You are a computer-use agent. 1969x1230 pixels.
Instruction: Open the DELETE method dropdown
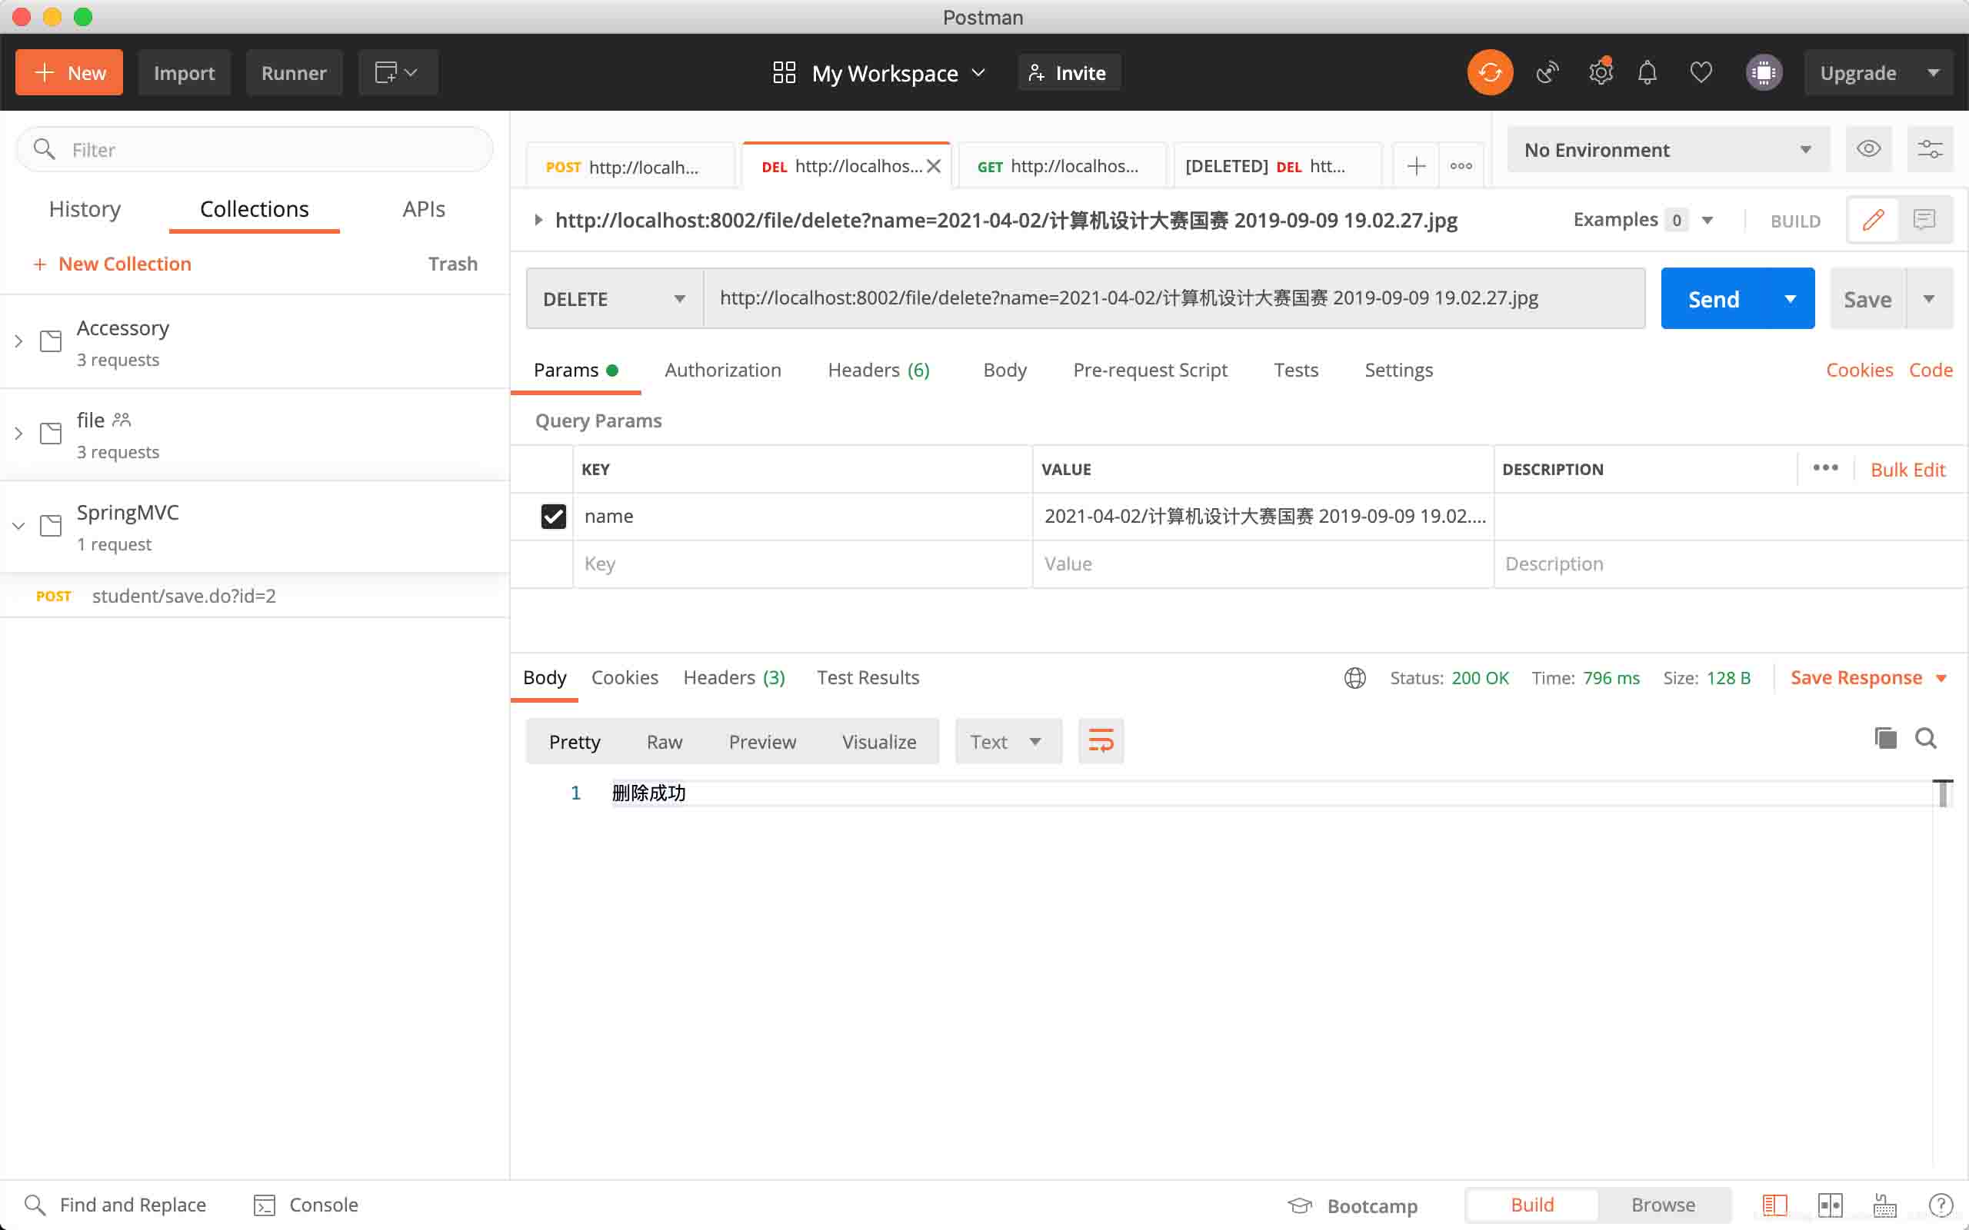615,298
